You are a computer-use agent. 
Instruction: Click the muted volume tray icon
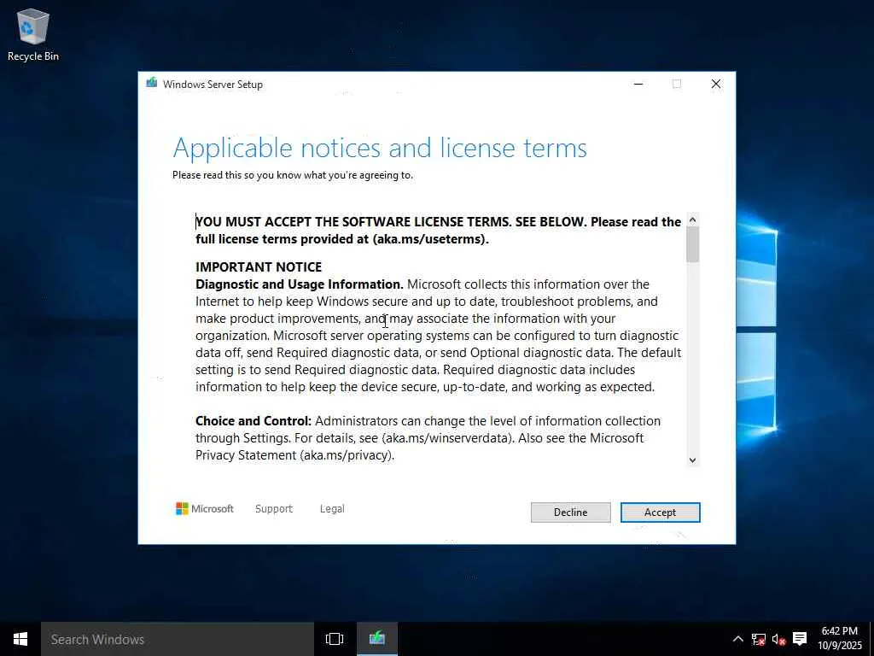pos(778,639)
